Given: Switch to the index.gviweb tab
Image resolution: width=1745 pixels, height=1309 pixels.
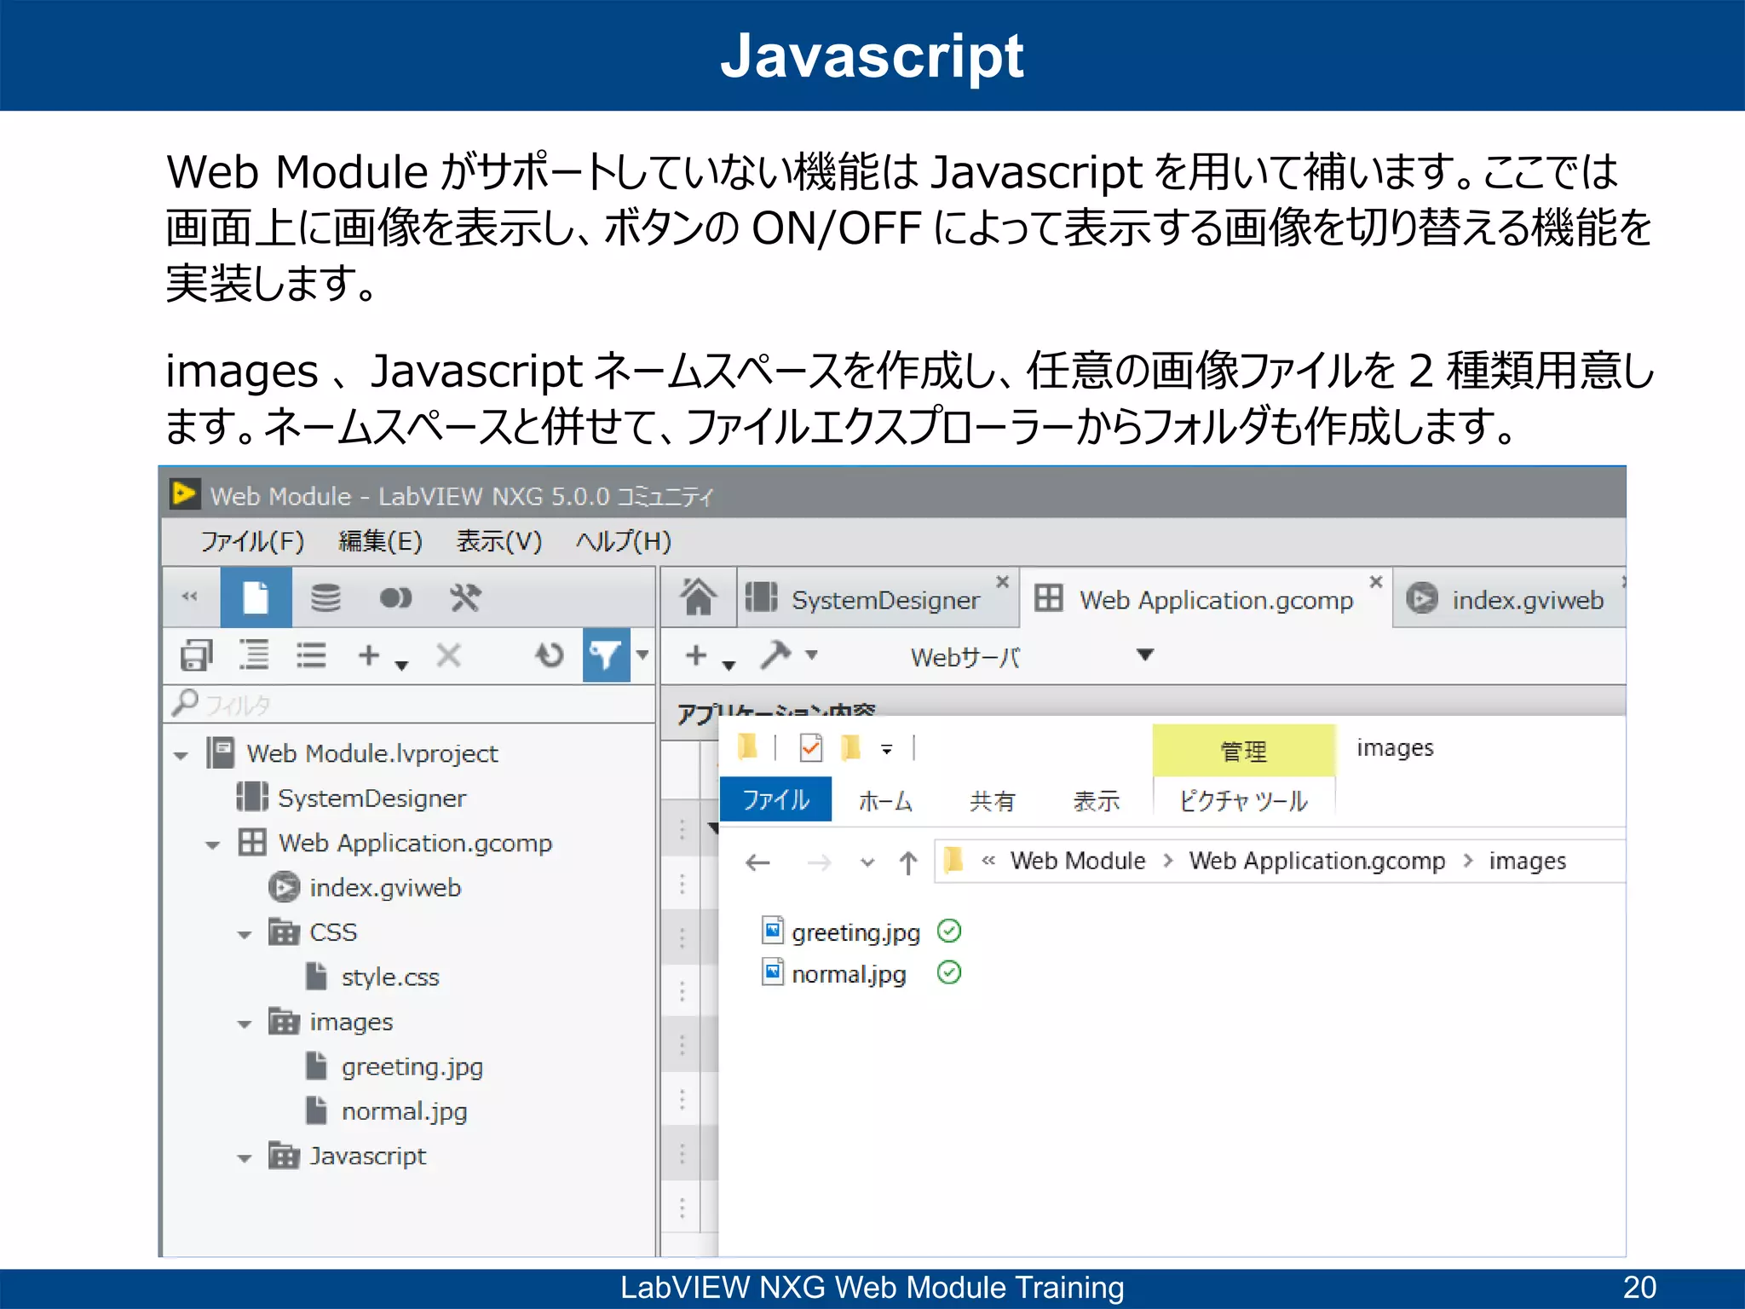Looking at the screenshot, I should (1526, 600).
